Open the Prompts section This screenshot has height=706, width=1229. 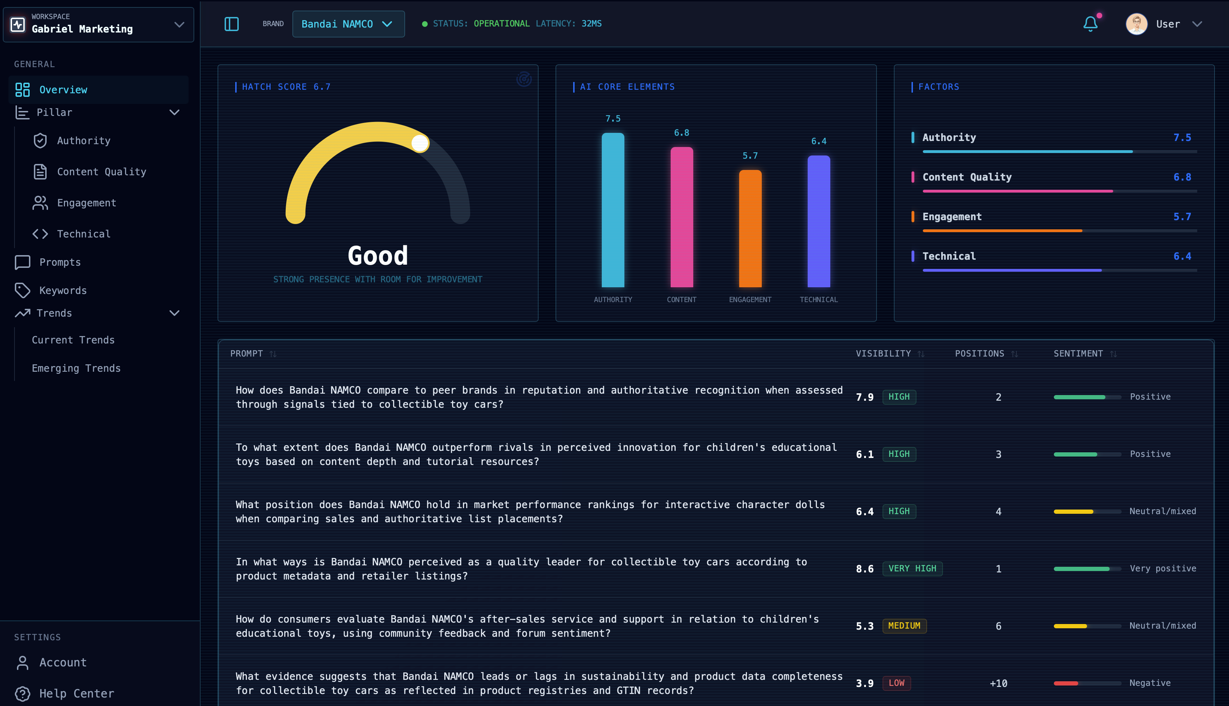click(60, 262)
